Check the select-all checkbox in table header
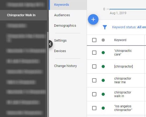The width and height of the screenshot is (146, 117). pyautogui.click(x=94, y=40)
